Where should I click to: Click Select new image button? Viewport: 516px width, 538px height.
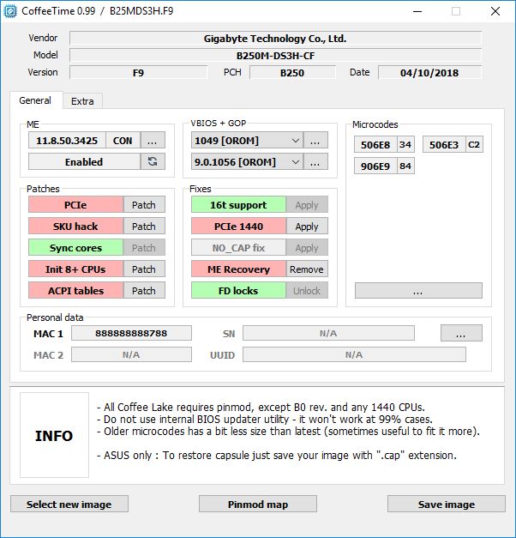coord(69,504)
